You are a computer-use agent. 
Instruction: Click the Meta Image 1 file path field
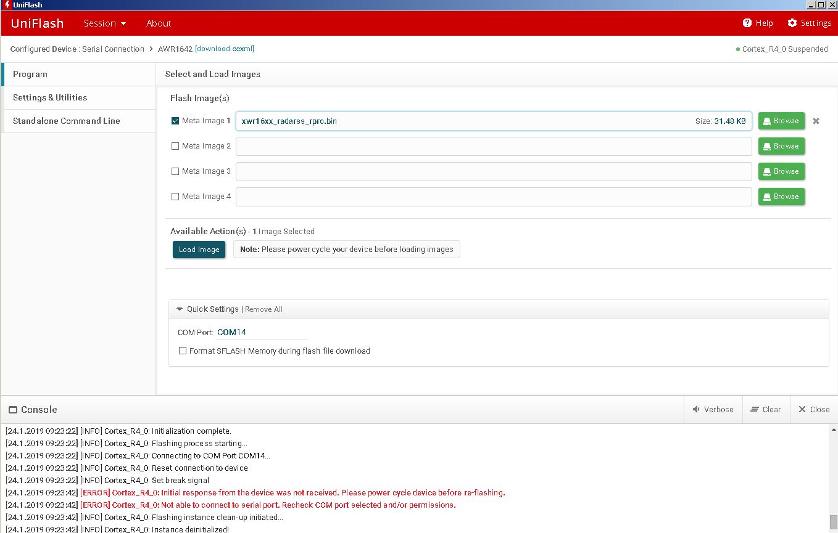[494, 121]
